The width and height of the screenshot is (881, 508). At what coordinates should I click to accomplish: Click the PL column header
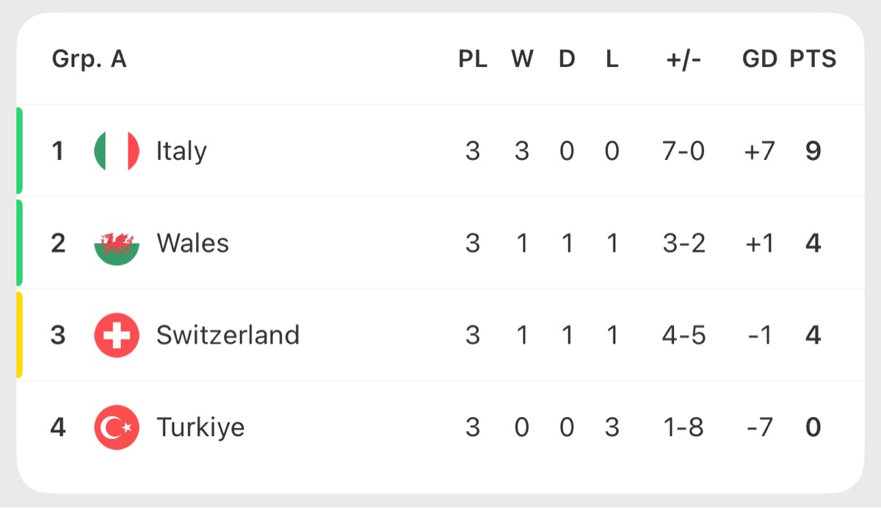(x=473, y=59)
